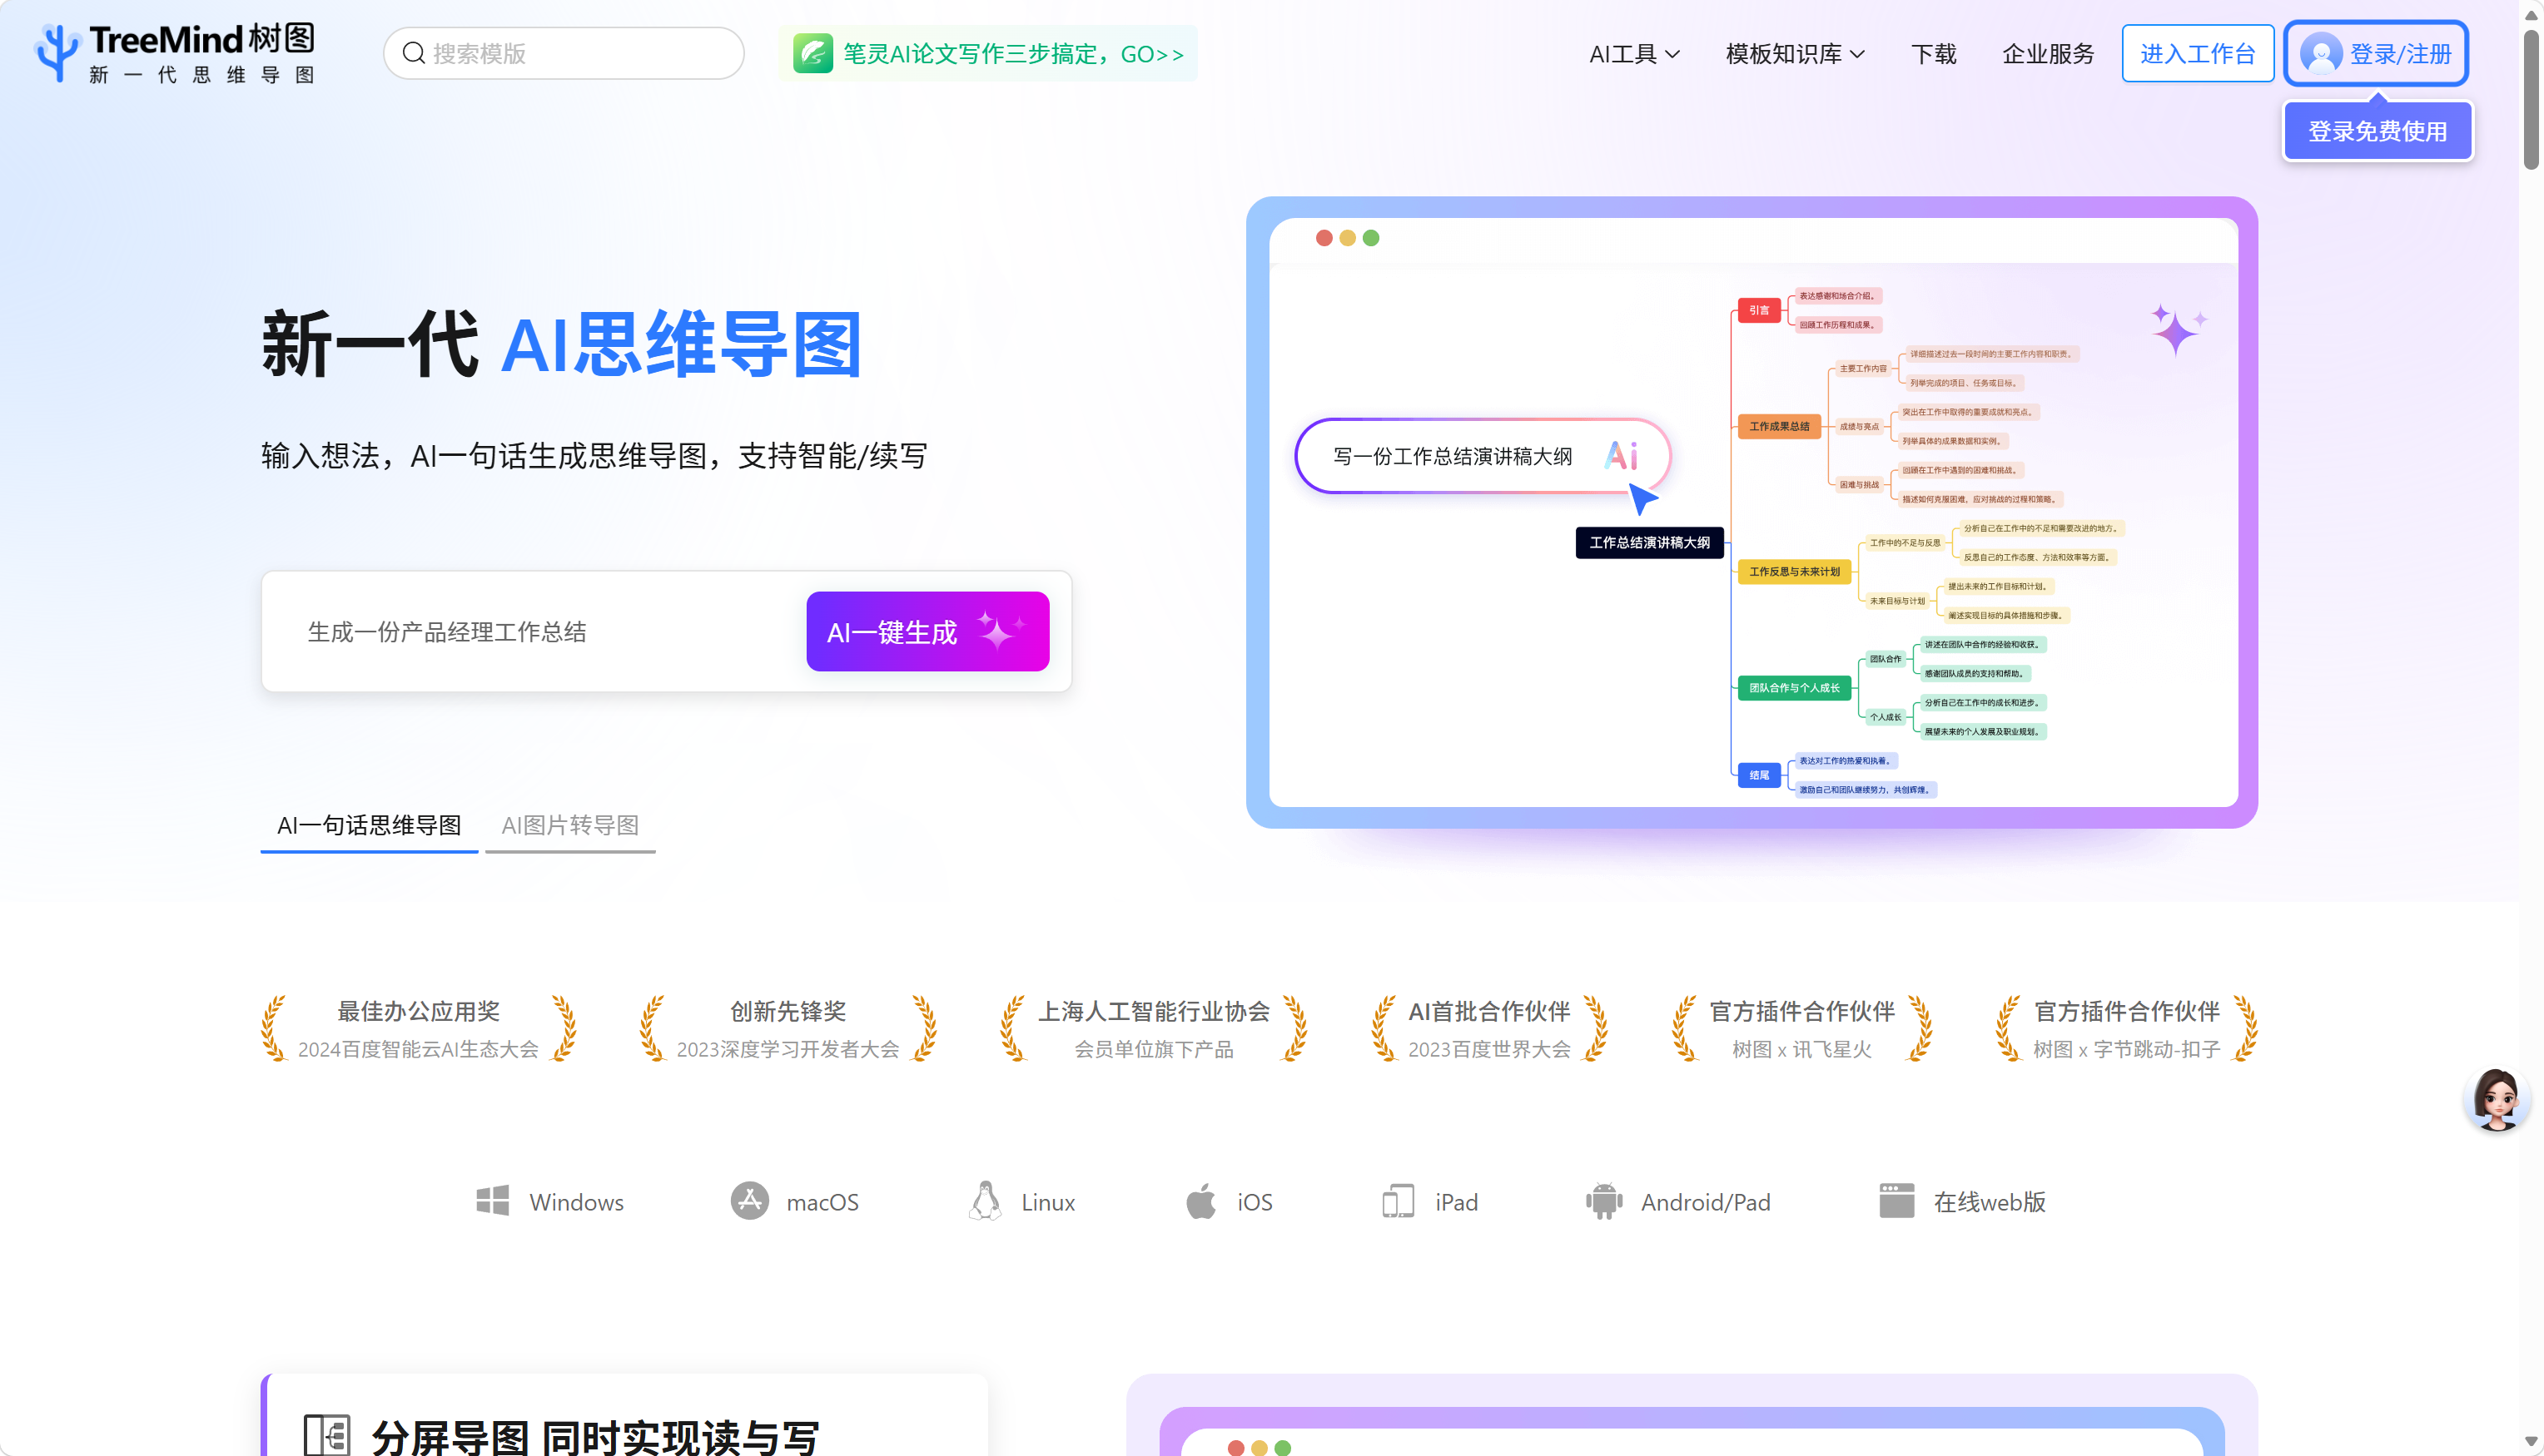Viewport: 2544px width, 1456px height.
Task: Click the green 团队合作与个人成长 node
Action: click(x=1794, y=687)
